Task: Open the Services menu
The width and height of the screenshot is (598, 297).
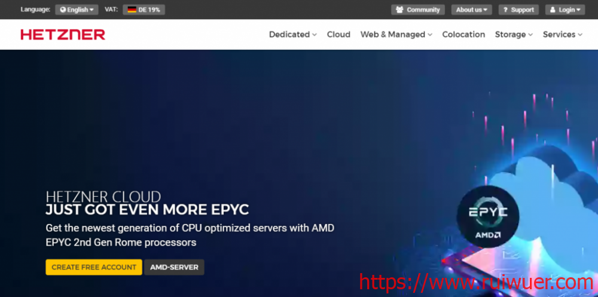Action: [x=563, y=35]
